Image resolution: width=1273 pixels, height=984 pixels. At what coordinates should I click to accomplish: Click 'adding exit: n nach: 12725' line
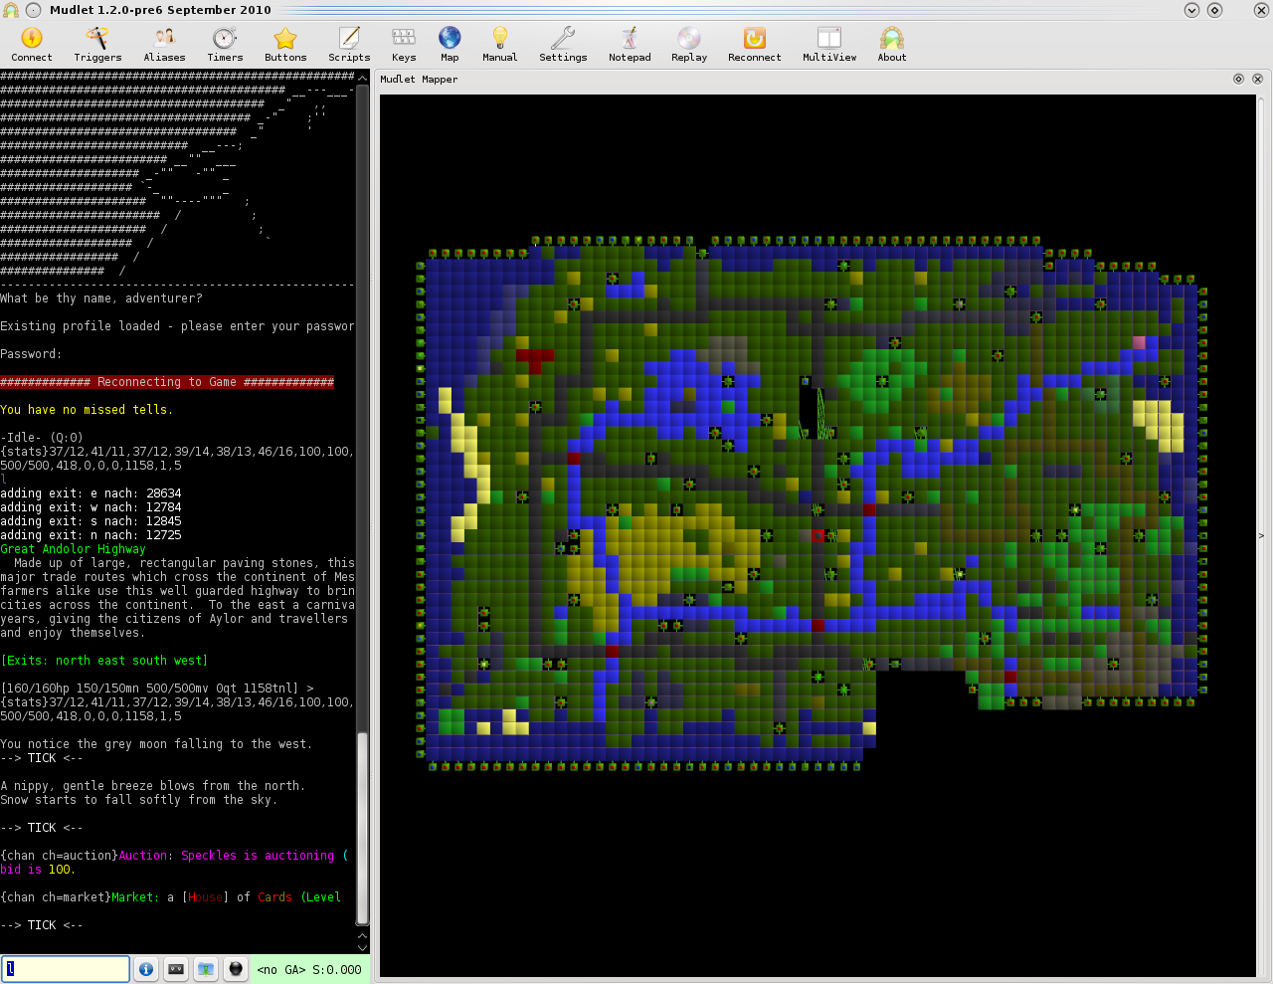[x=91, y=535]
